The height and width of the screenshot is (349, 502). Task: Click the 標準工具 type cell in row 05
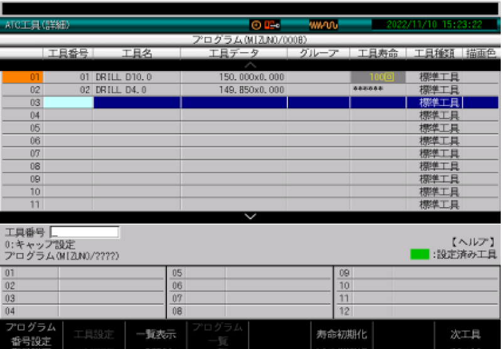(439, 128)
